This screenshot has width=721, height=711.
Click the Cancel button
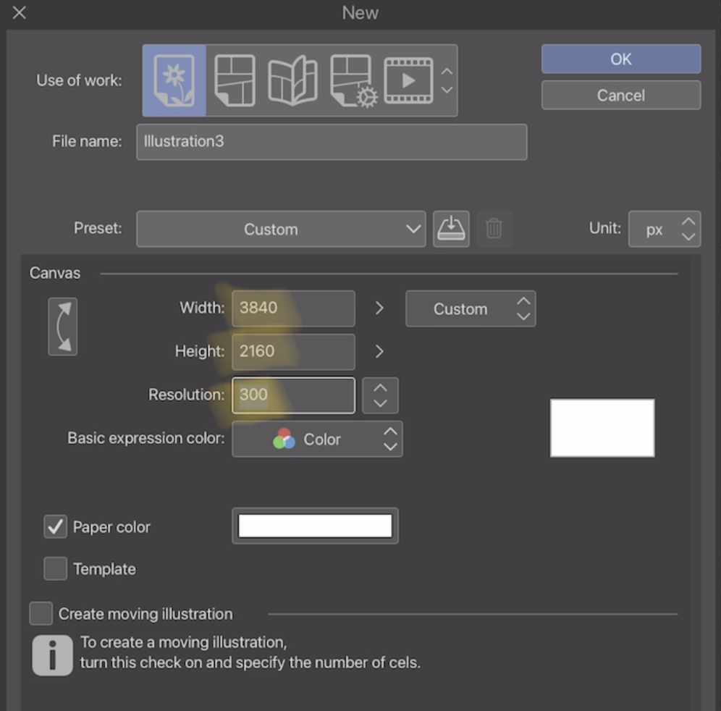pyautogui.click(x=621, y=95)
